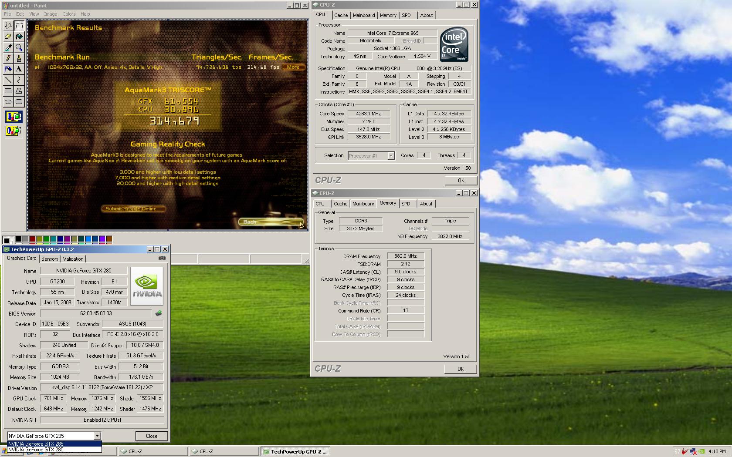Switch to the Sensors tab in GPU-Z
The width and height of the screenshot is (732, 457).
[x=50, y=259]
